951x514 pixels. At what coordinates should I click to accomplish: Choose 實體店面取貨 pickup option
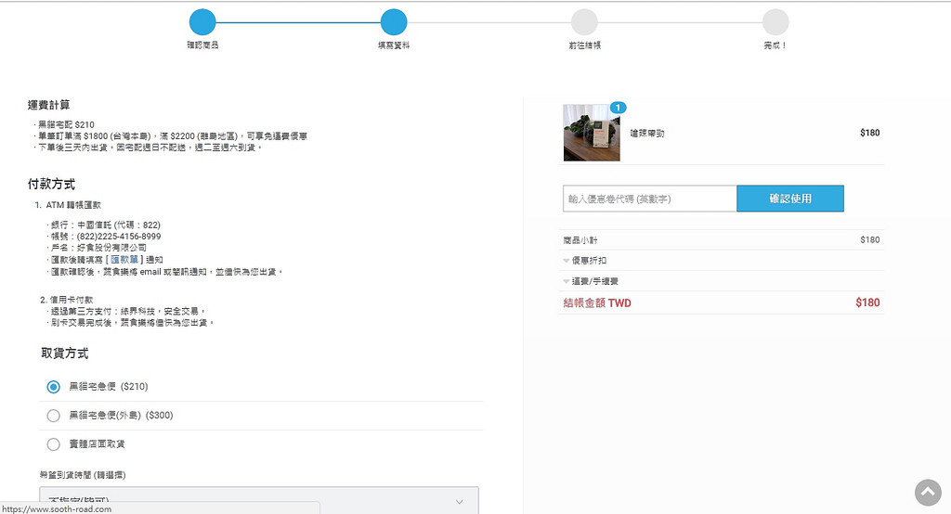pos(54,443)
